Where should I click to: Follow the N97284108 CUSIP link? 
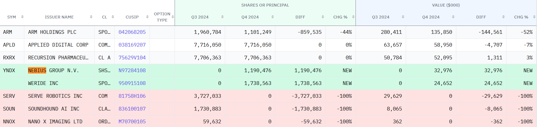pos(132,70)
